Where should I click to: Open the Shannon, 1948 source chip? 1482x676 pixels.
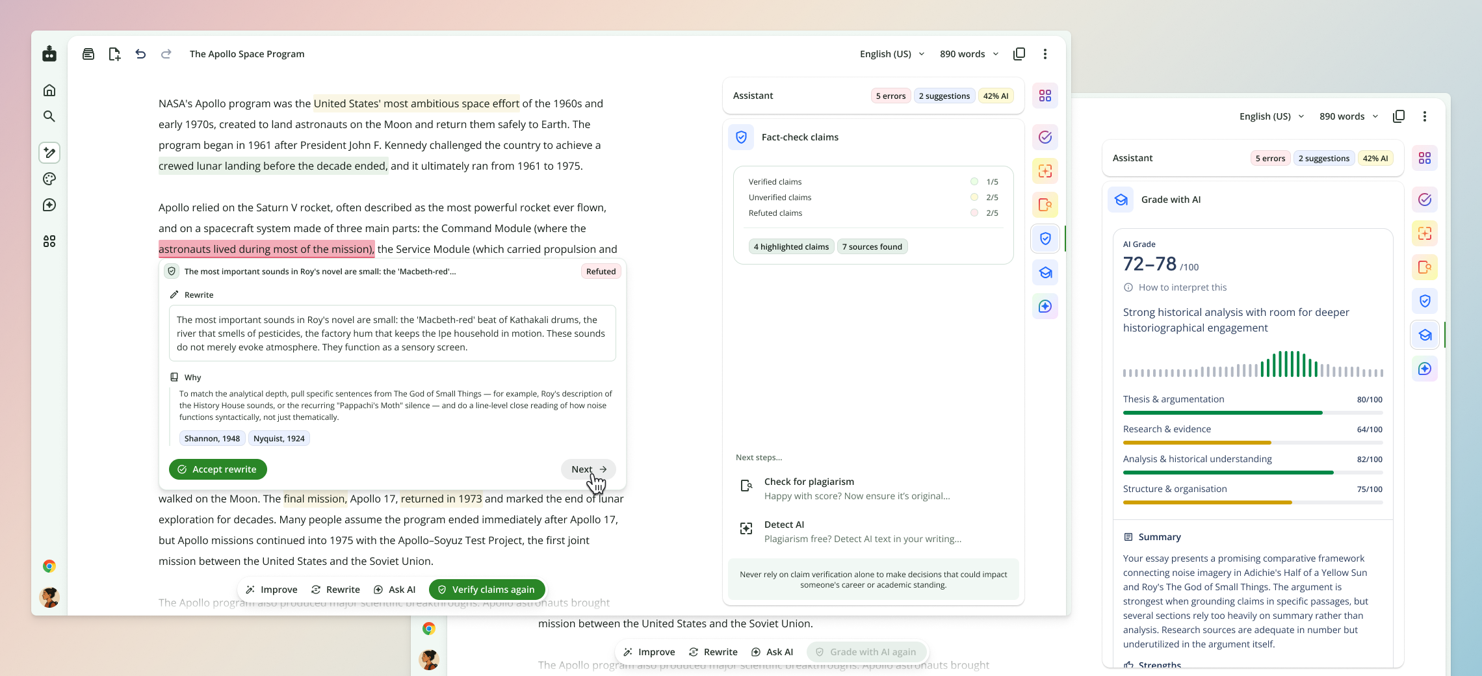pos(212,439)
